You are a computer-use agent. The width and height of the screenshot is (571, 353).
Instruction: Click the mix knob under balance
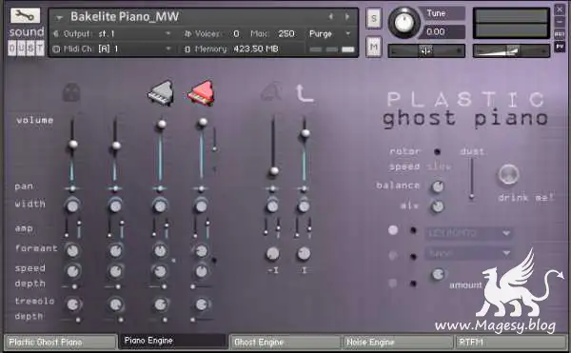(438, 206)
